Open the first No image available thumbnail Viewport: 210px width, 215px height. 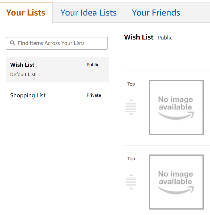coord(176,107)
